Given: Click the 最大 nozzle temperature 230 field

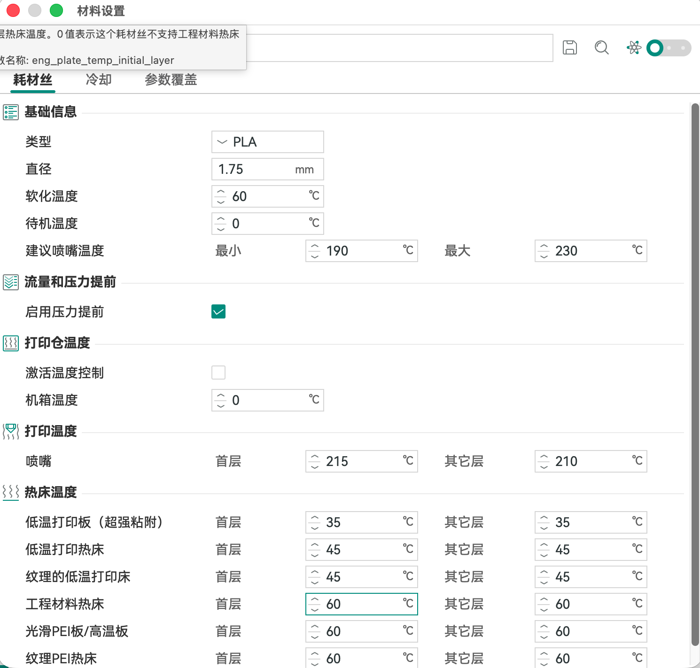Looking at the screenshot, I should 591,251.
